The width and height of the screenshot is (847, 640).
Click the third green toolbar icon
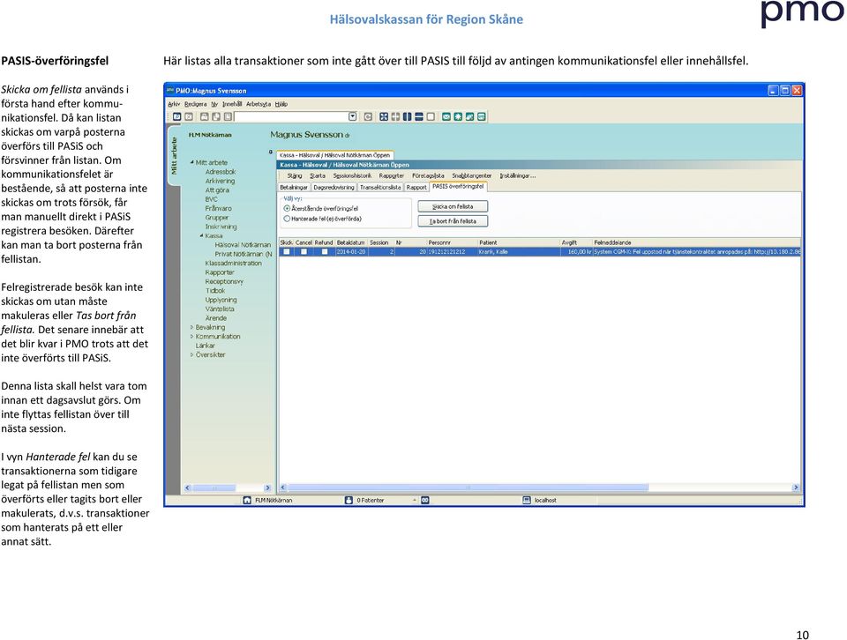(470, 116)
